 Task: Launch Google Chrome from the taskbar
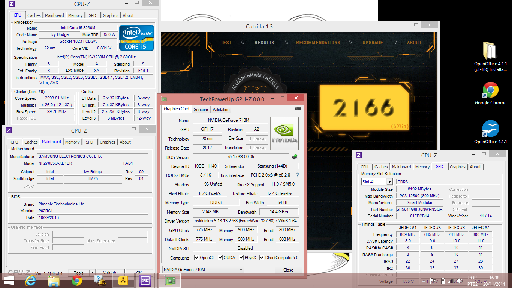point(77,280)
